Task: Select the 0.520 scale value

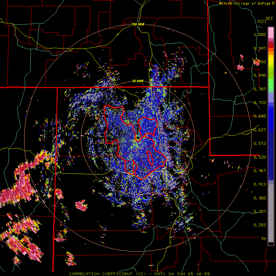Action: pyautogui.click(x=260, y=157)
